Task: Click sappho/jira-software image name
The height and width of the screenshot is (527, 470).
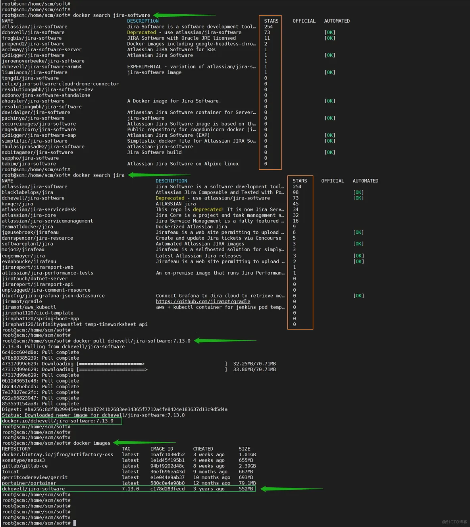Action: [x=30, y=158]
